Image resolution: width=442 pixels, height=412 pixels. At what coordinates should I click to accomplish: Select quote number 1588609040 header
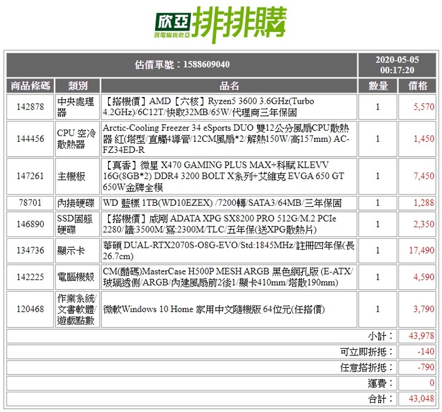point(182,65)
